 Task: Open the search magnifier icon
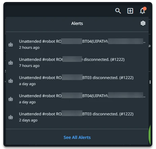click(118, 11)
